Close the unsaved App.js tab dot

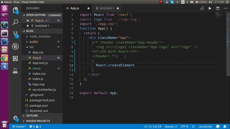tap(88, 8)
